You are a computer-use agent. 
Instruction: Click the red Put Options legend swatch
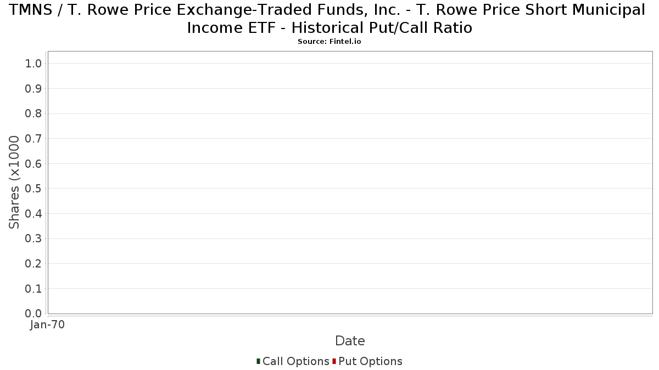(x=334, y=361)
